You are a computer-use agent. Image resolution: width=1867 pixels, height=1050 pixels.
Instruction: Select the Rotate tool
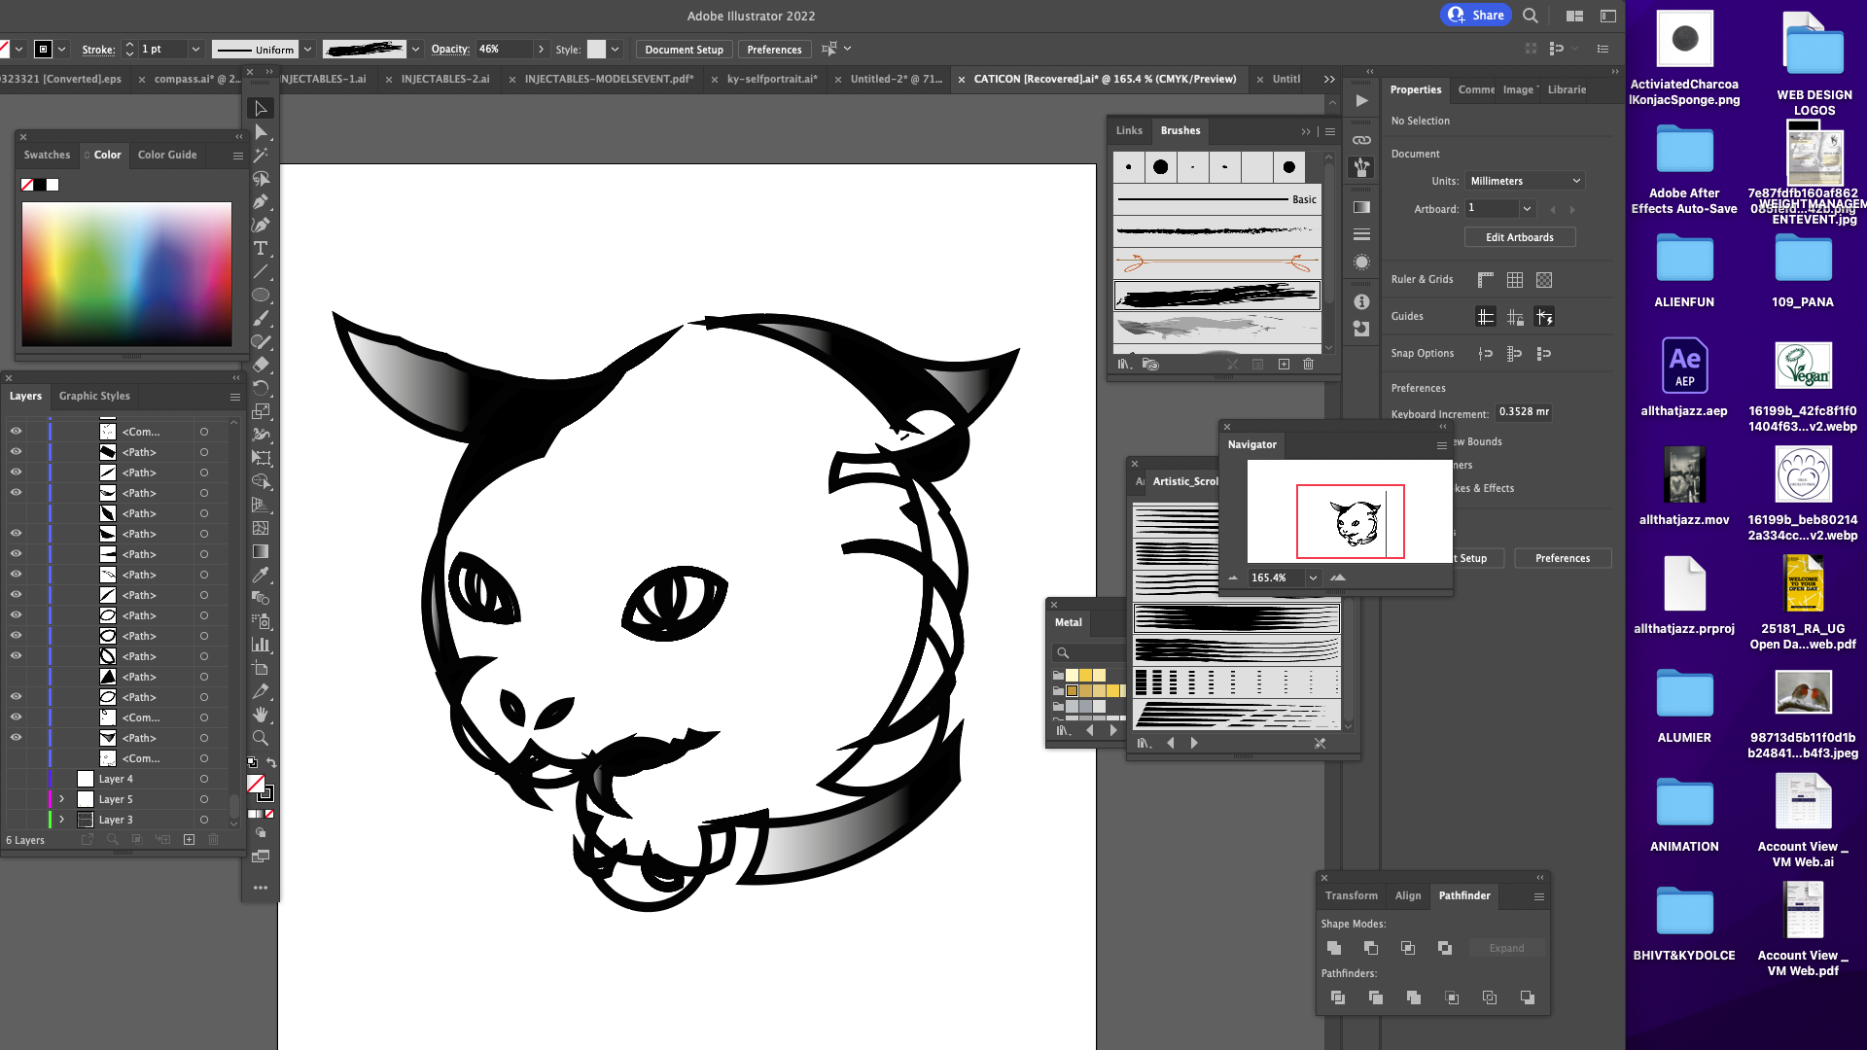pyautogui.click(x=261, y=388)
